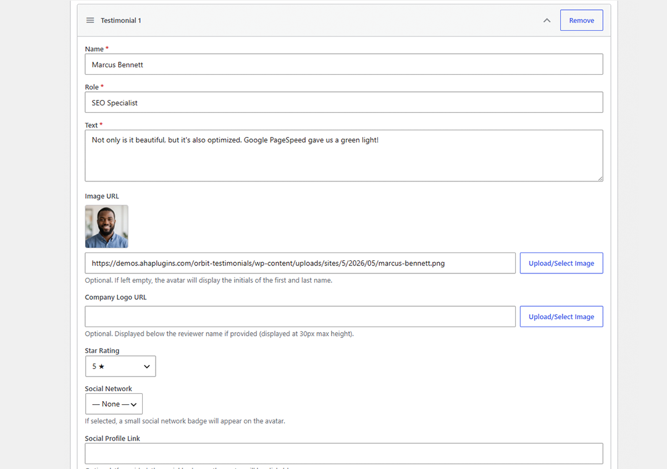The height and width of the screenshot is (469, 667).
Task: Open Upload/Select Image for the avatar Image URL
Action: [x=561, y=264]
